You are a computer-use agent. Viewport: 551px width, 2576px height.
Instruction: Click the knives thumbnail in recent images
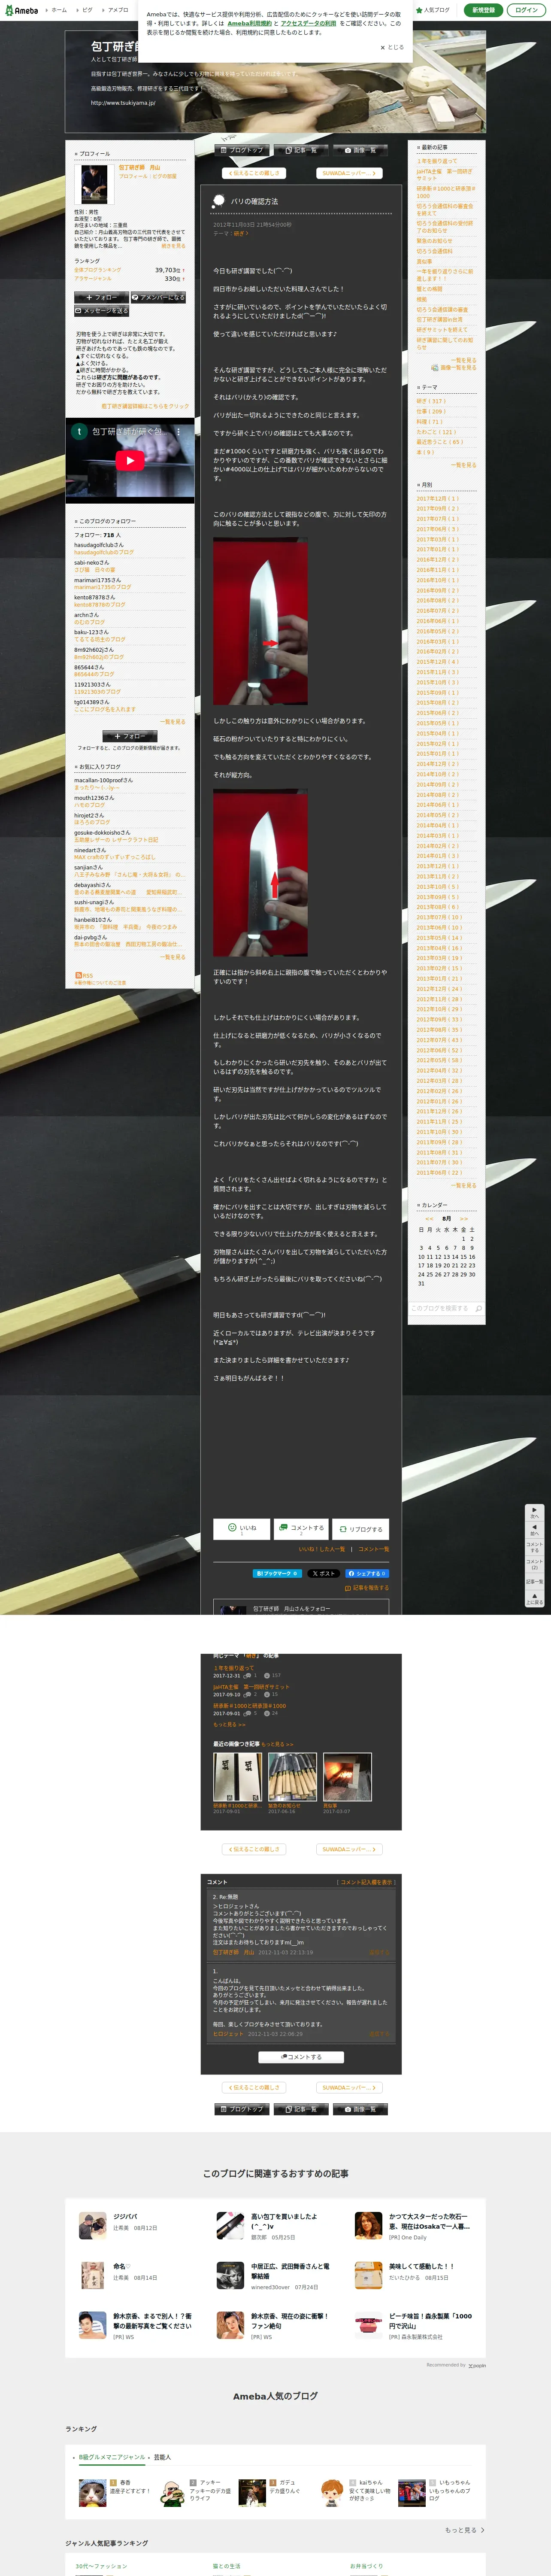pos(292,1777)
